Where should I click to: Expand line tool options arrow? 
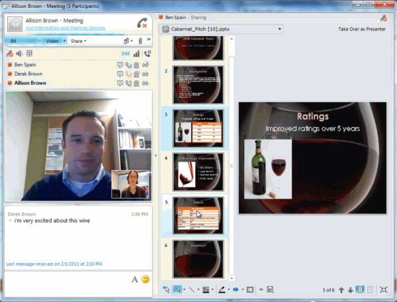tap(198, 289)
